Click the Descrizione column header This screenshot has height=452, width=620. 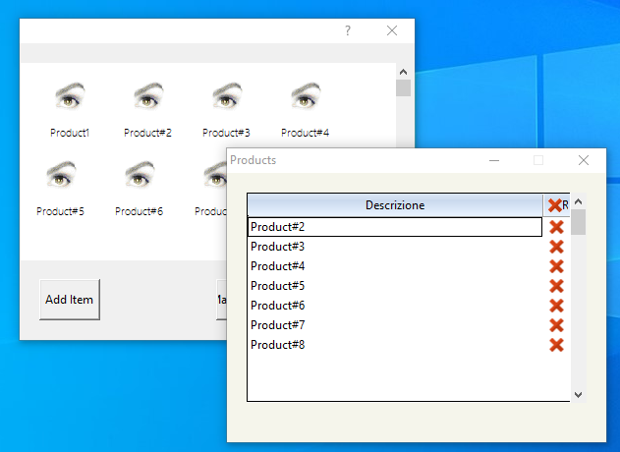(x=395, y=205)
